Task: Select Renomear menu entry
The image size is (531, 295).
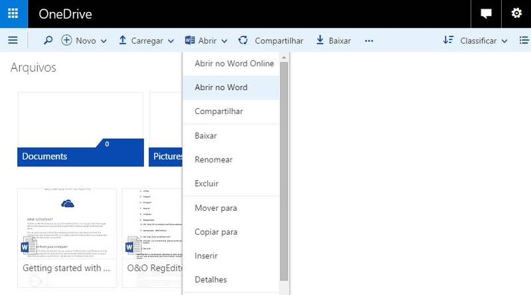Action: [231, 160]
